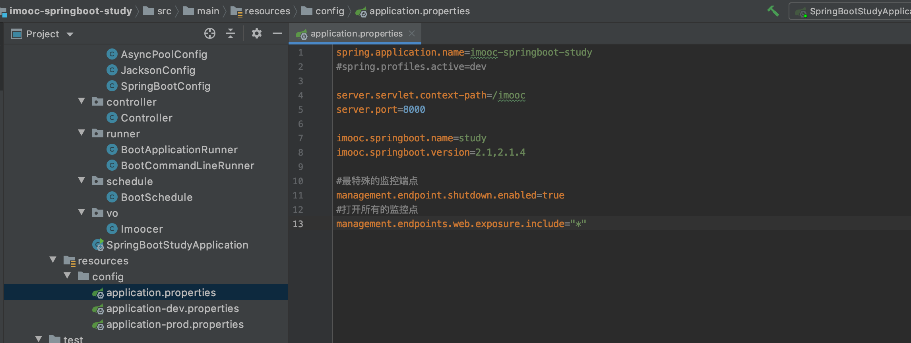
Task: Click the config breadcrumb in navigation bar
Action: (329, 11)
